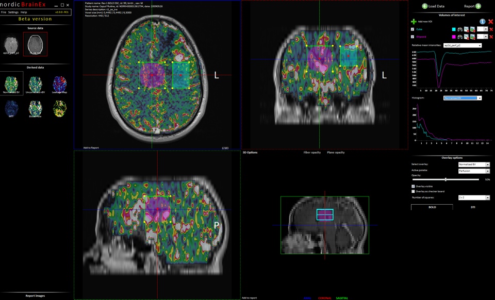Click Add to report under the 3D view

[x=250, y=298]
